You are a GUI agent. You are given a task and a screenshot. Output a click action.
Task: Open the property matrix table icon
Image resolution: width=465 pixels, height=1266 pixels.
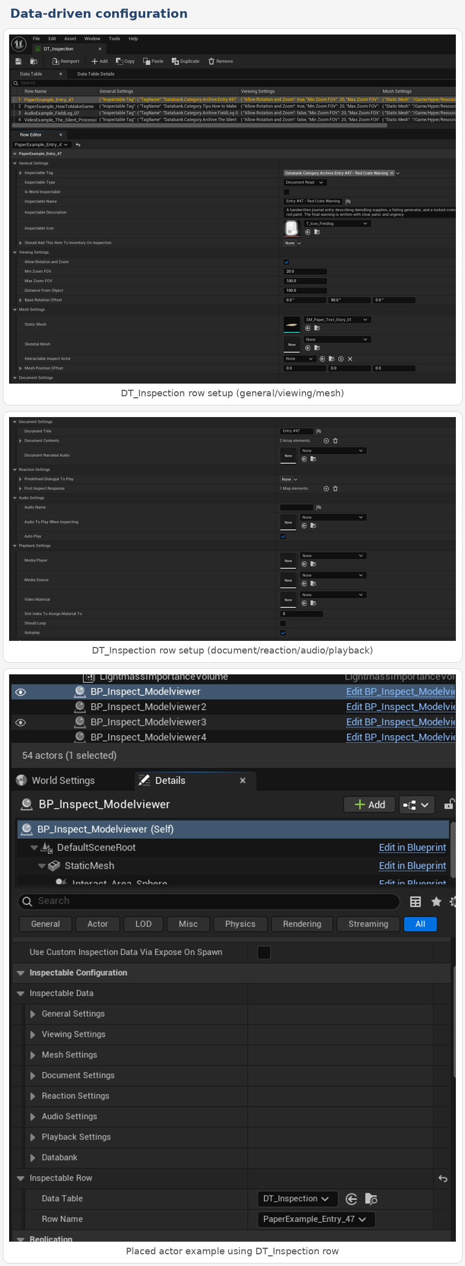coord(415,902)
